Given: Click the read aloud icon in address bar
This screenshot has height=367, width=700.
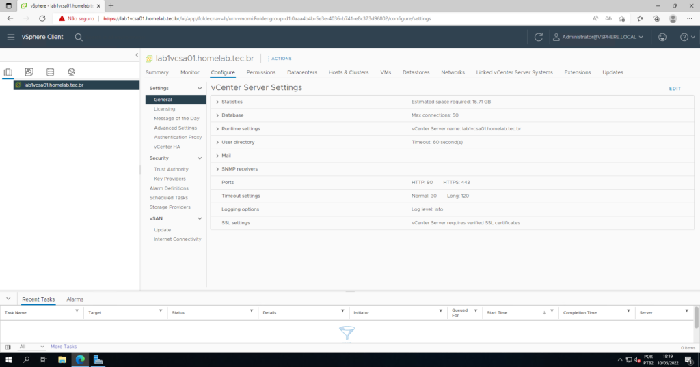Looking at the screenshot, I should point(595,18).
